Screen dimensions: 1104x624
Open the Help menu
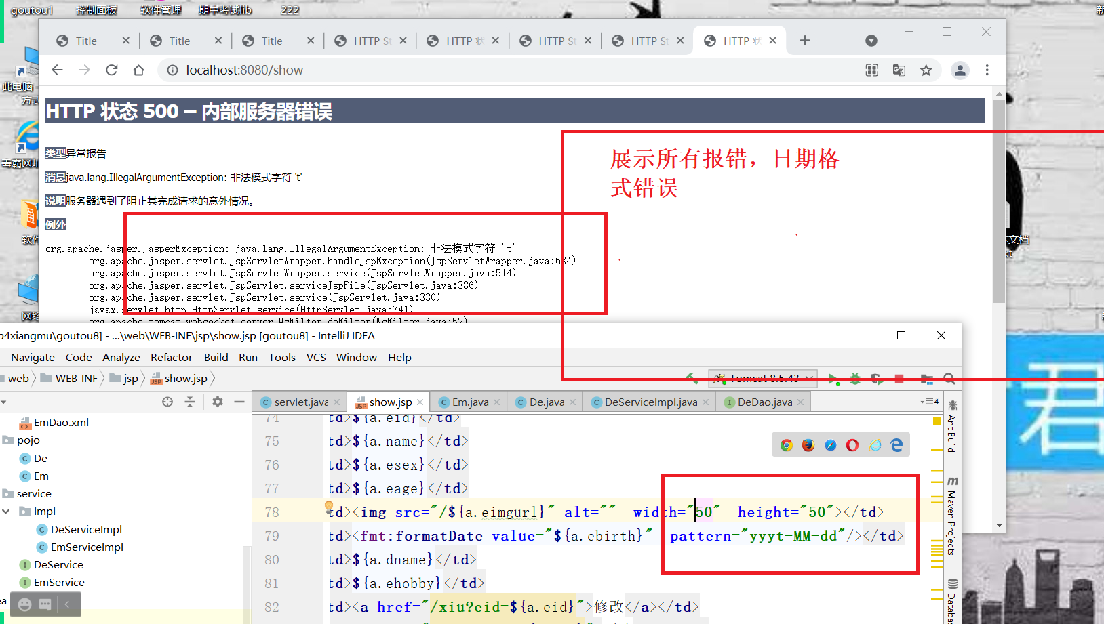pyautogui.click(x=399, y=357)
